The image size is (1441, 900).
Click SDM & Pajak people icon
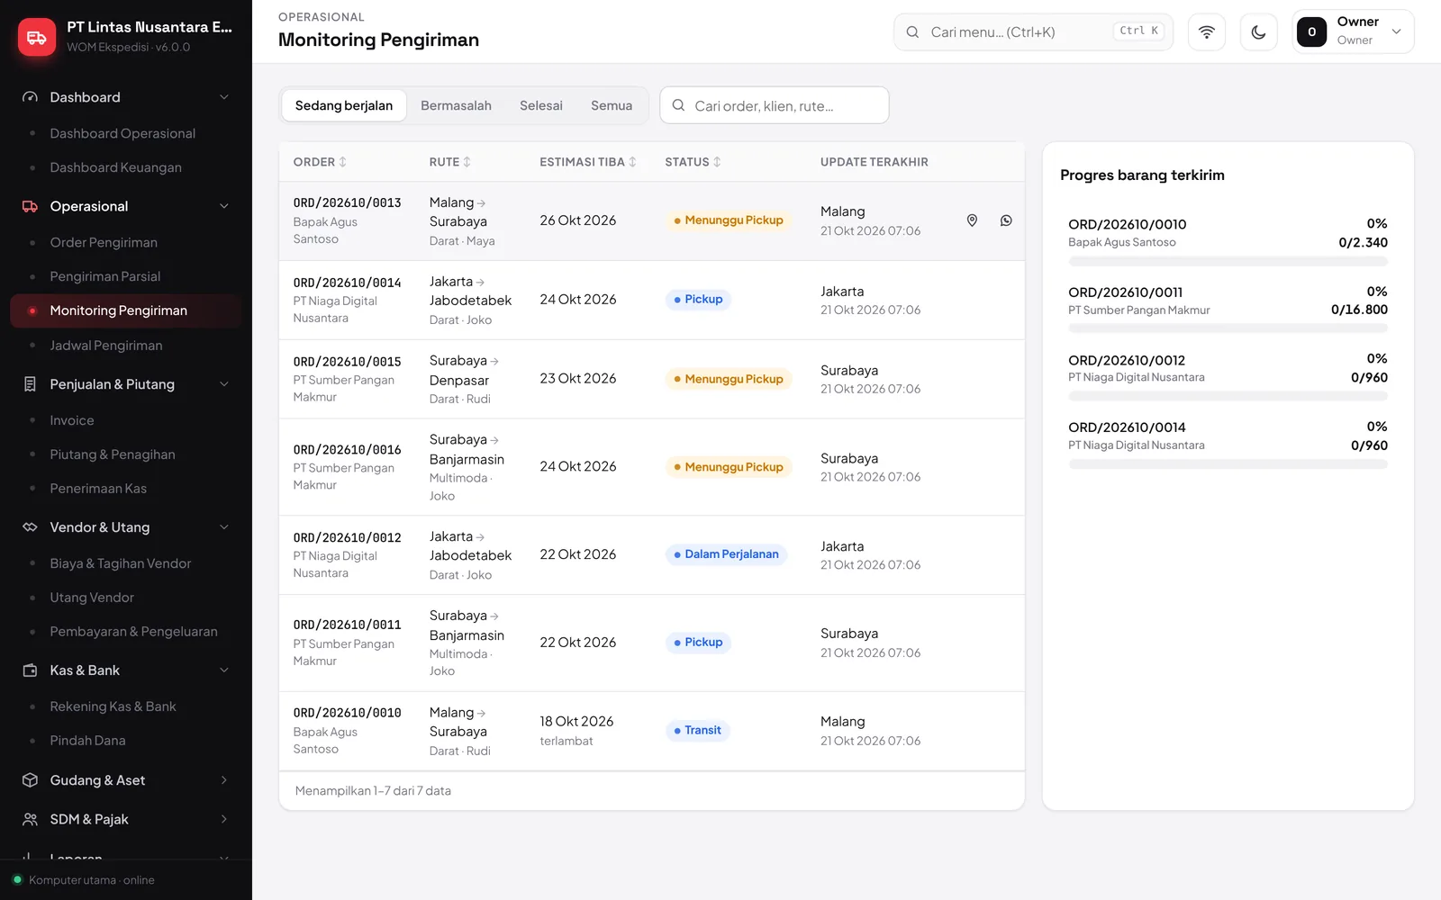30,819
